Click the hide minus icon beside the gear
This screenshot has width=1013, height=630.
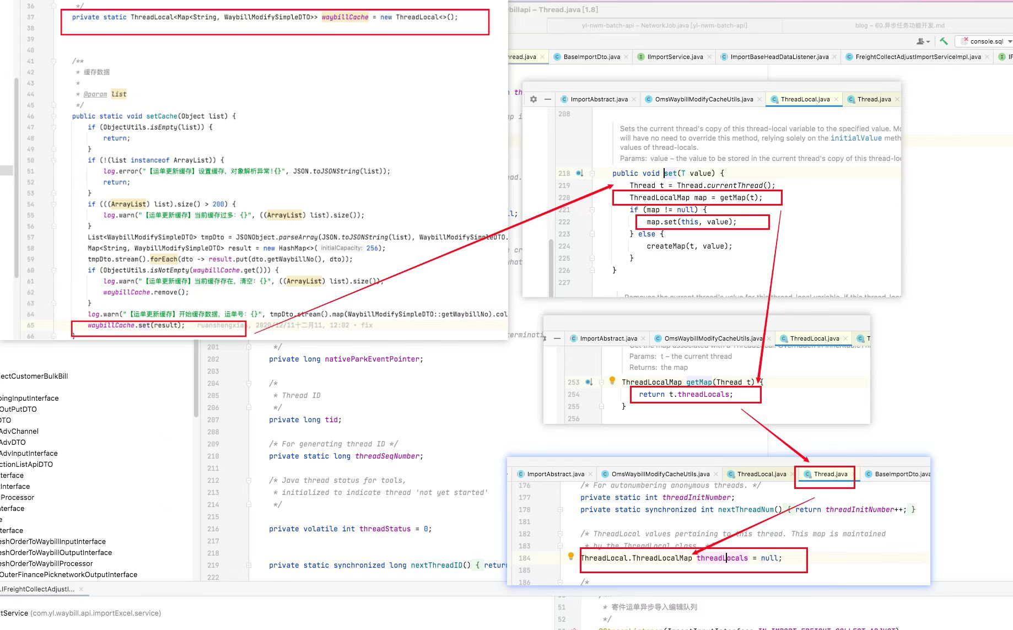(547, 99)
